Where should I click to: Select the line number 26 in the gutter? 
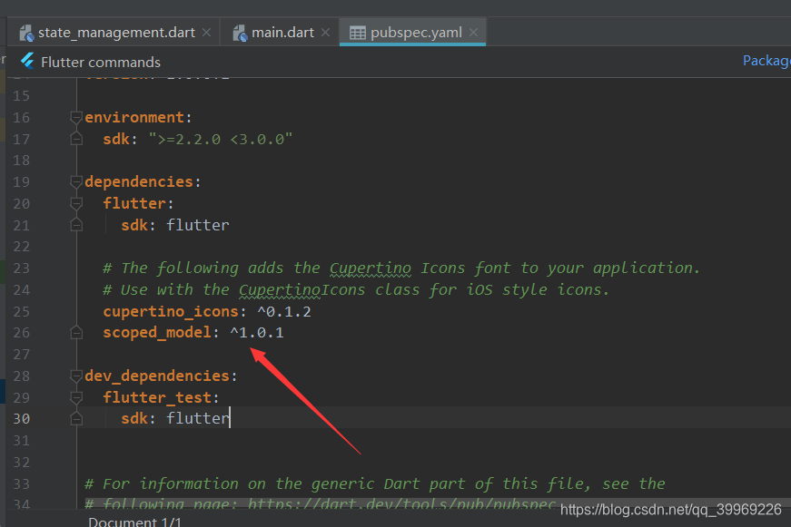(22, 332)
